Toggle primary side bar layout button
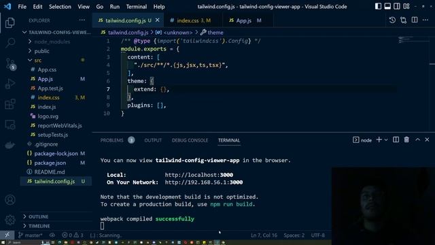The width and height of the screenshot is (435, 245). [x=378, y=6]
